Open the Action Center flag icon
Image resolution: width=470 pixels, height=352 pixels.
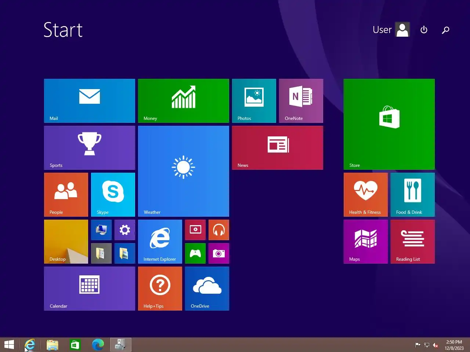pos(417,345)
